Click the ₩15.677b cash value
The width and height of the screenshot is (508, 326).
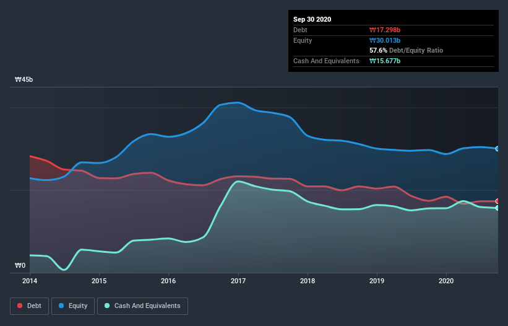coord(385,61)
